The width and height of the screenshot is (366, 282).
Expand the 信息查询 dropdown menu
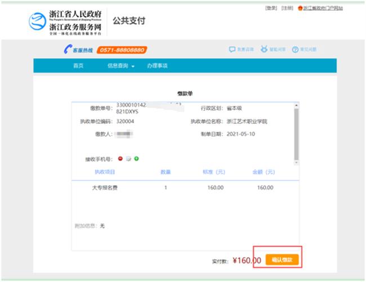(121, 66)
